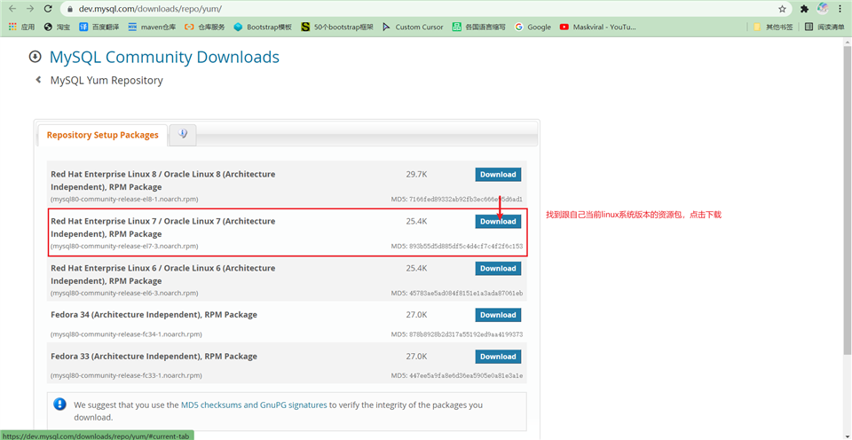Click the site lock icon in address bar

pyautogui.click(x=69, y=9)
